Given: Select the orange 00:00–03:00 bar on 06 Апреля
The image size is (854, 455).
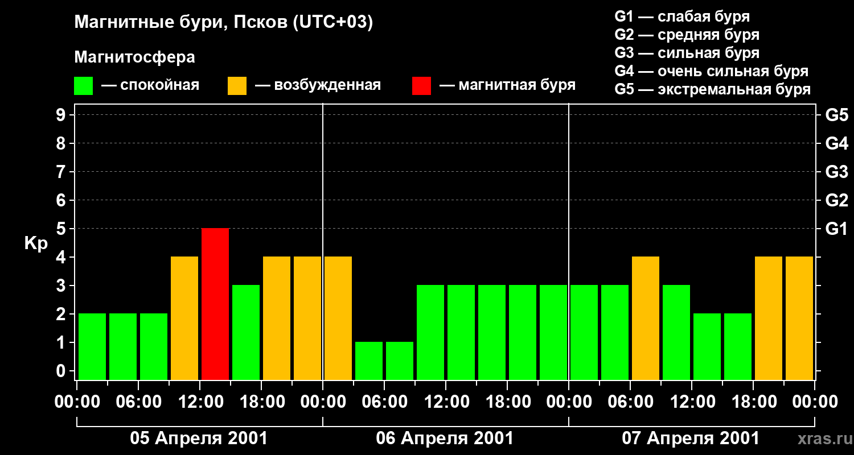Looking at the screenshot, I should click(x=338, y=318).
